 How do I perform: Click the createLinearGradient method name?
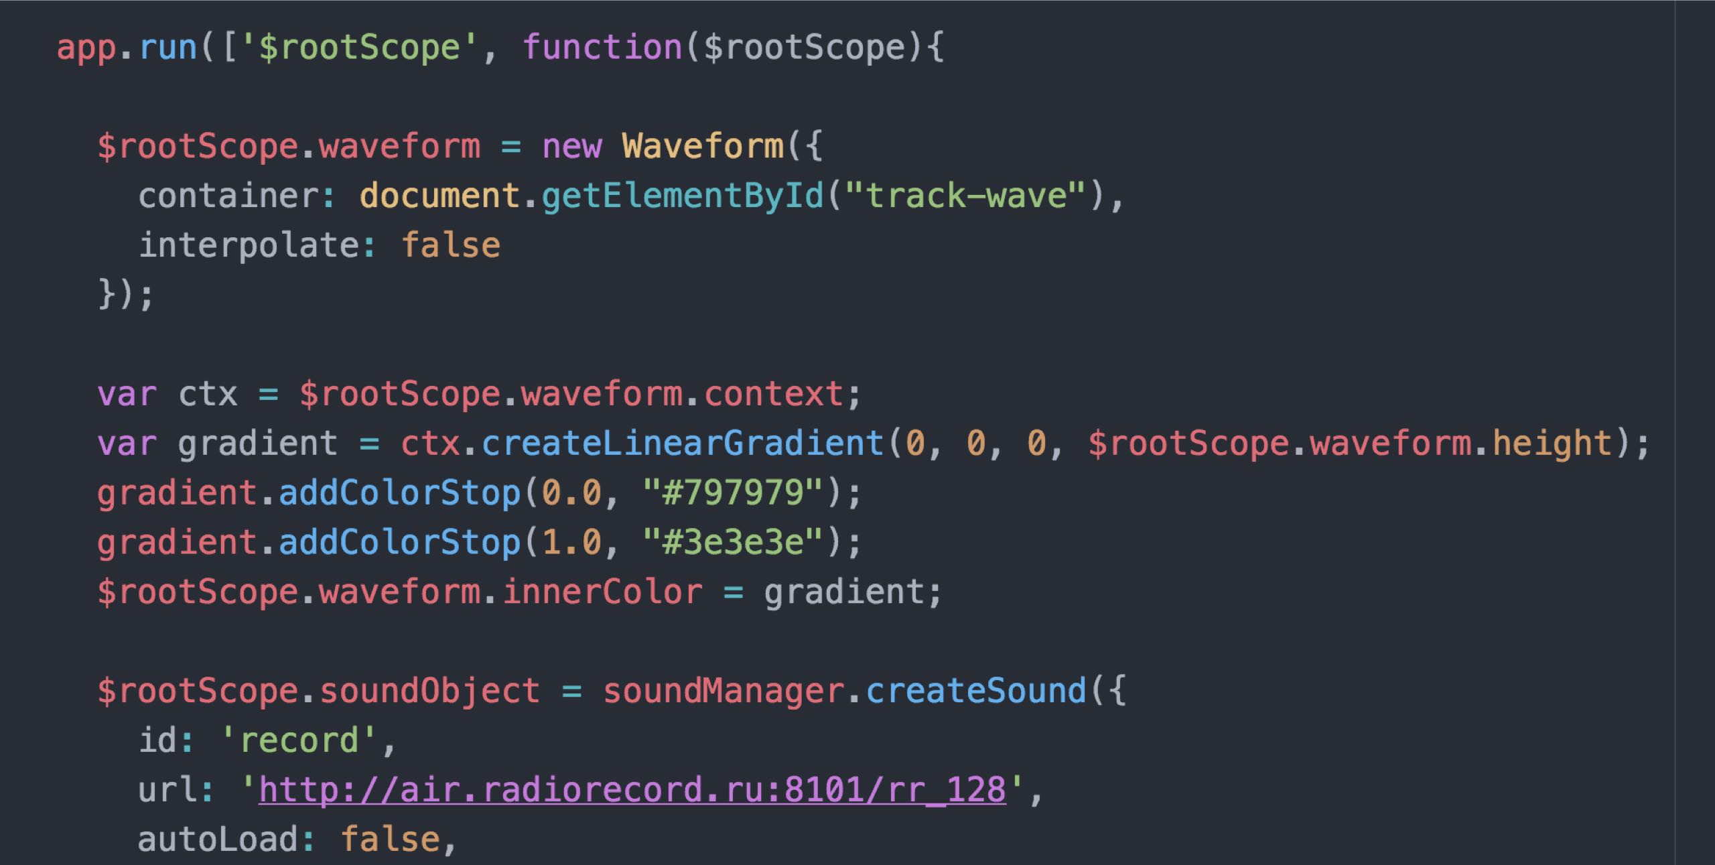(682, 444)
